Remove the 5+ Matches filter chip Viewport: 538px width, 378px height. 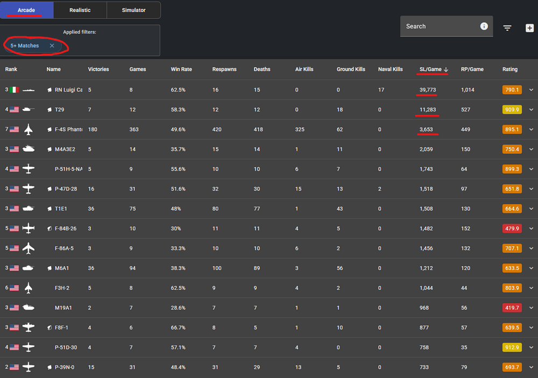(x=52, y=46)
